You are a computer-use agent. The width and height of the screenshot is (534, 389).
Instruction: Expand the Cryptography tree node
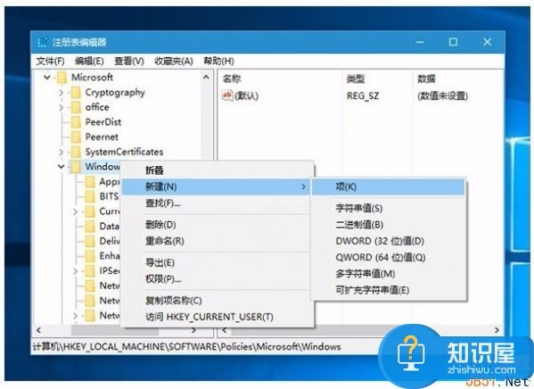tap(62, 93)
